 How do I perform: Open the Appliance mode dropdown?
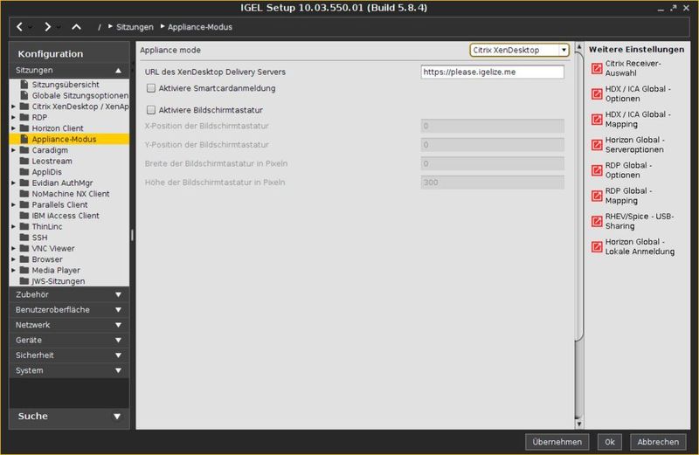(x=519, y=51)
